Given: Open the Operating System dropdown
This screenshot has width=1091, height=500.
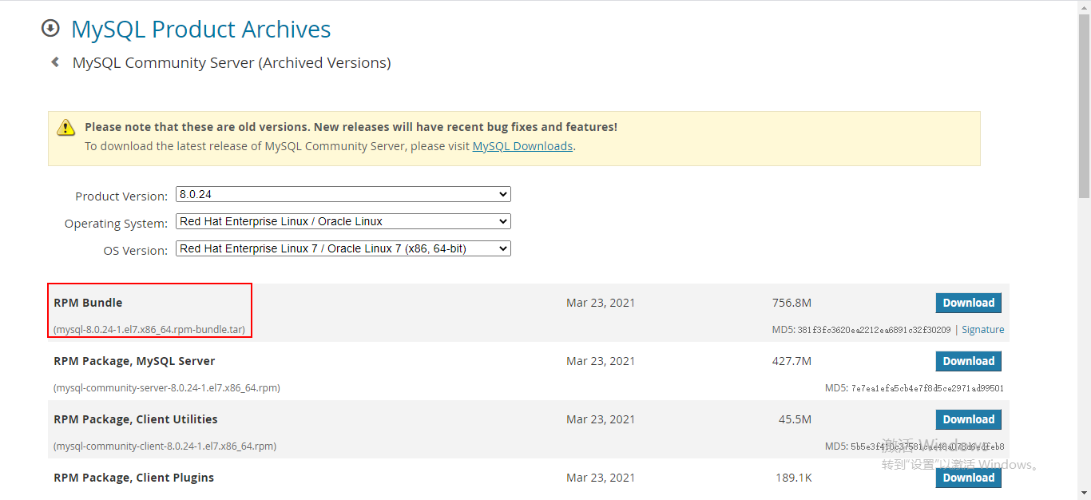Looking at the screenshot, I should [343, 221].
